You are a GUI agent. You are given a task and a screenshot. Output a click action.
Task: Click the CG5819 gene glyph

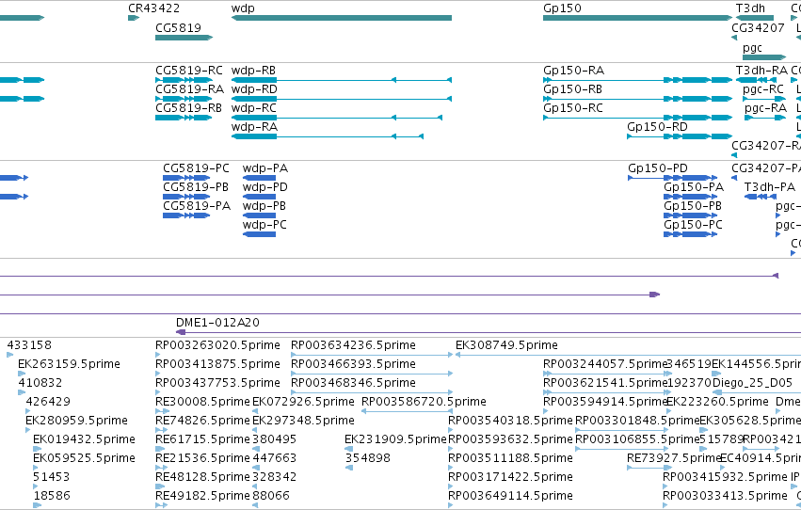pos(184,38)
